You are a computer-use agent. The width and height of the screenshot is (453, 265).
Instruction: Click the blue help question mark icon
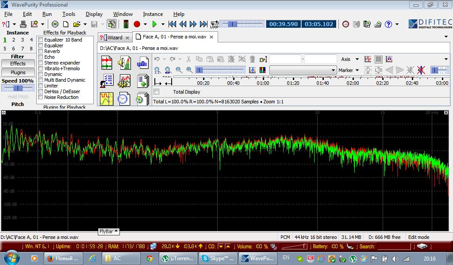point(388,24)
